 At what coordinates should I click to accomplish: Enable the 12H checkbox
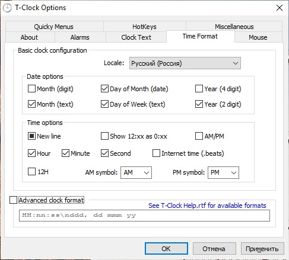pos(31,172)
